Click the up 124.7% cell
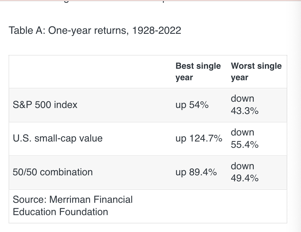Screen dimensions: 301x232 click(x=199, y=138)
